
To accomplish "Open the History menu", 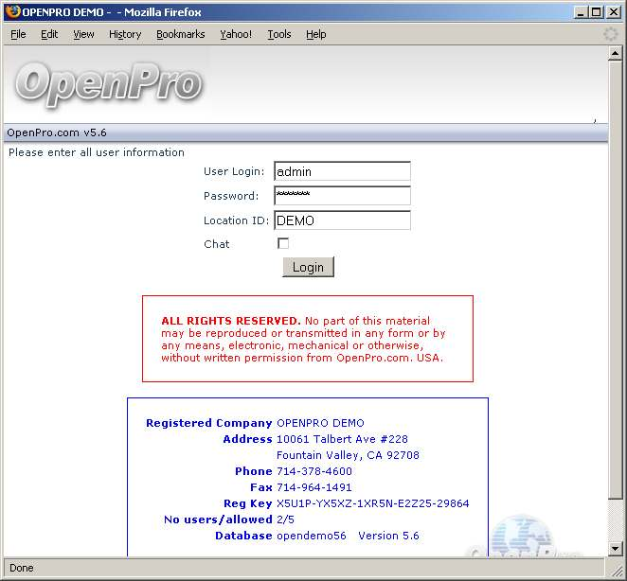I will click(x=125, y=34).
